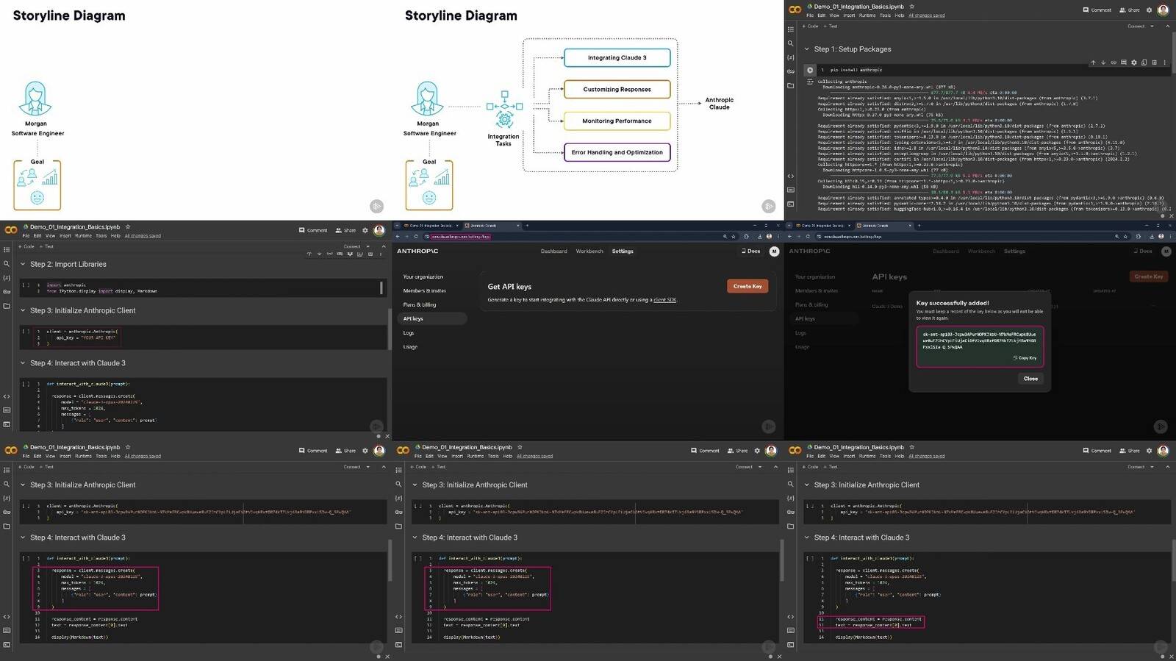Click Create Key on Get API keys page

747,286
